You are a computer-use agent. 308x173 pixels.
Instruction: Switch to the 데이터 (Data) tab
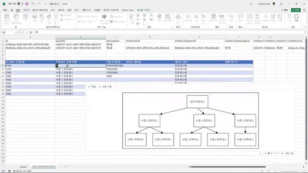click(x=61, y=10)
